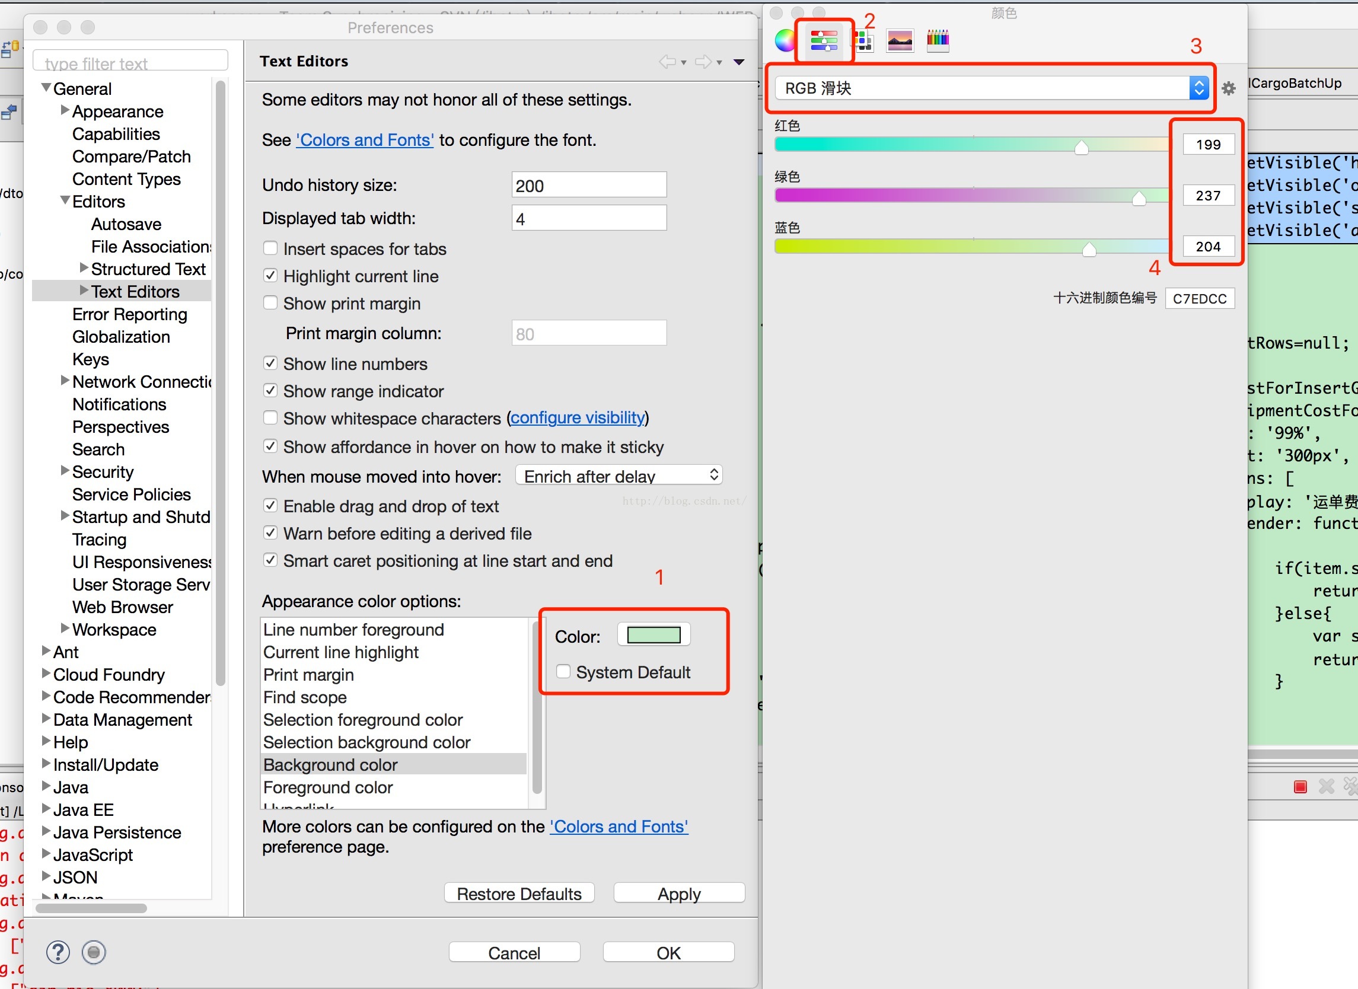Click the red (红色) slider track
Screen dimensions: 1358x989
point(971,143)
